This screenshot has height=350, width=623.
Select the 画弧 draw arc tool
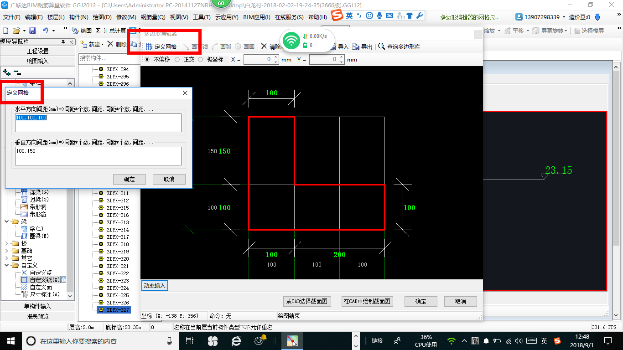[222, 46]
